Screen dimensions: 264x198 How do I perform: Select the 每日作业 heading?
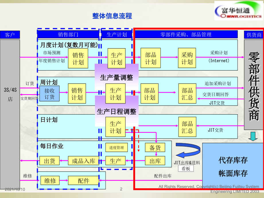click(x=52, y=146)
